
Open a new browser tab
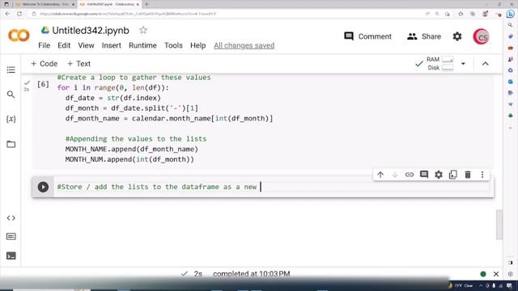(x=146, y=4)
